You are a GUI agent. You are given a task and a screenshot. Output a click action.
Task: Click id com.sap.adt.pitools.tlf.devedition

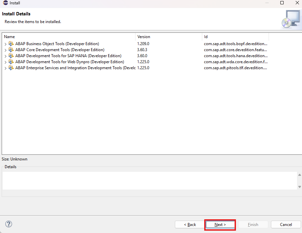tap(235, 68)
